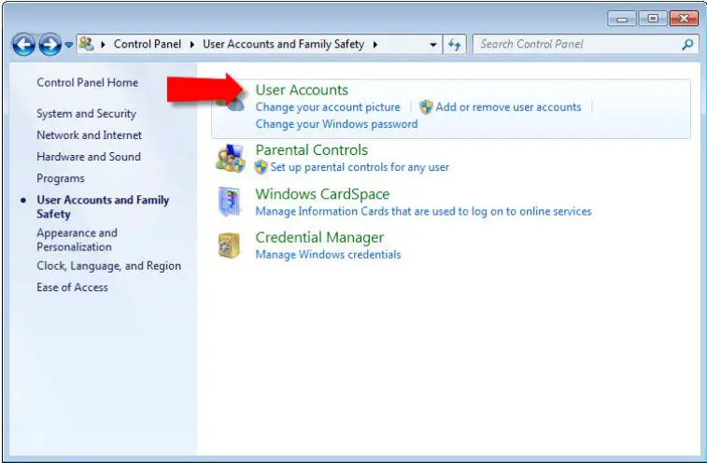Click the search magnifier icon
This screenshot has height=463, width=707.
(687, 44)
